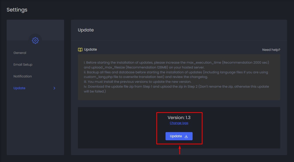Click the open book icon beside Update
This screenshot has width=294, height=162.
tap(80, 50)
